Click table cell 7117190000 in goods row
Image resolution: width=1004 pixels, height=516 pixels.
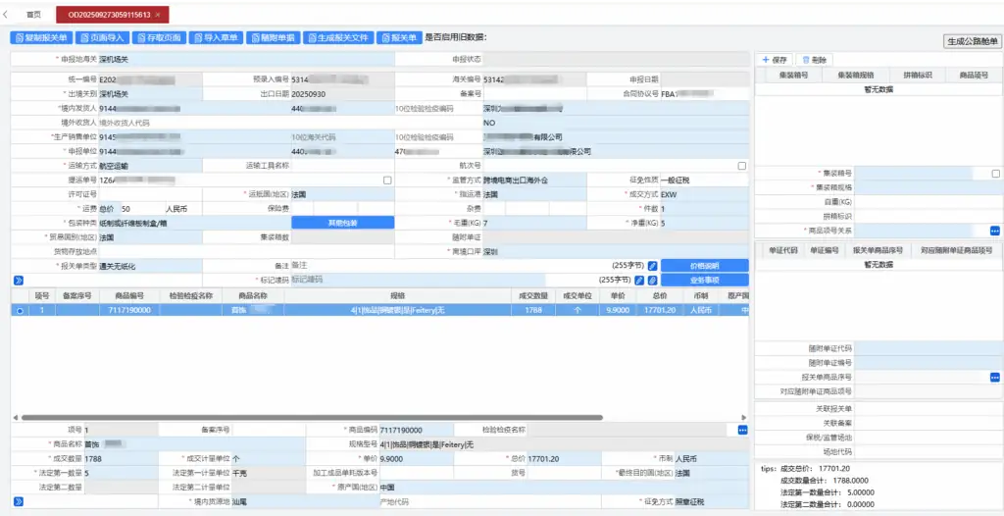tap(129, 310)
